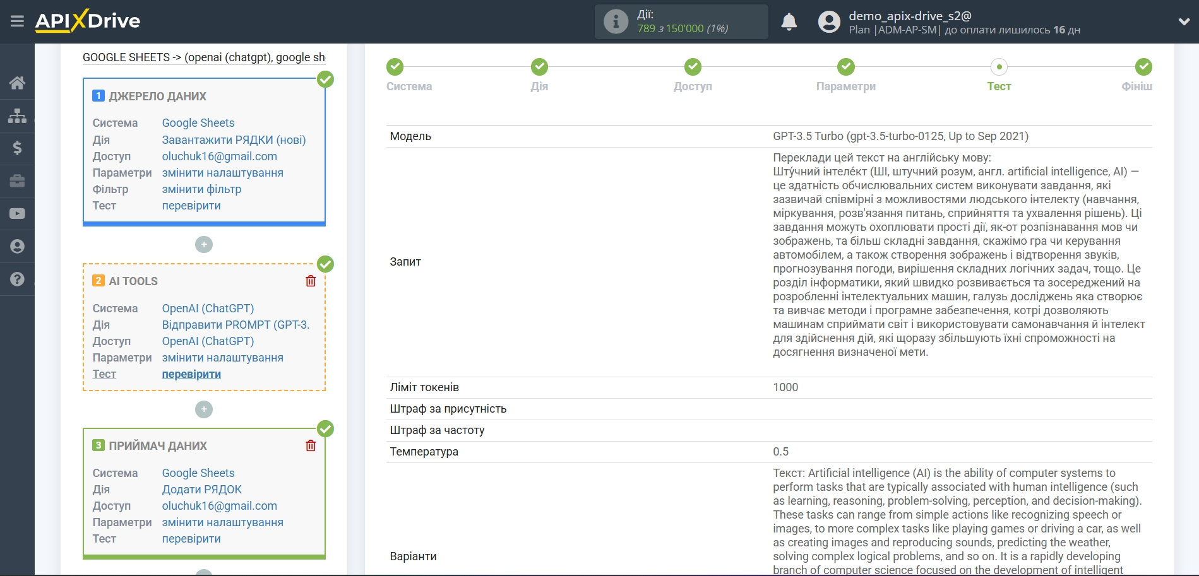
Task: Go to Фініш step
Action: pos(1143,67)
